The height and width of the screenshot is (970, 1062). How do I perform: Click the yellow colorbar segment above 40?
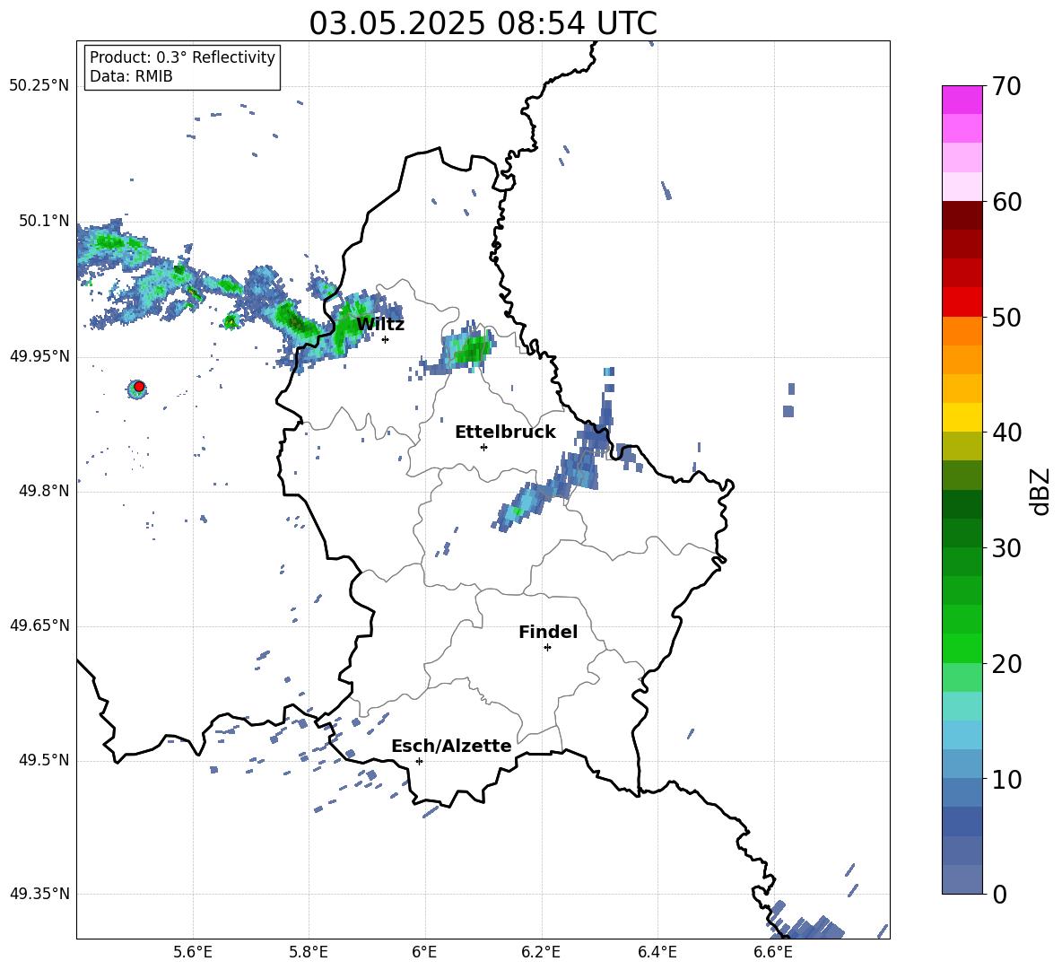pyautogui.click(x=962, y=417)
